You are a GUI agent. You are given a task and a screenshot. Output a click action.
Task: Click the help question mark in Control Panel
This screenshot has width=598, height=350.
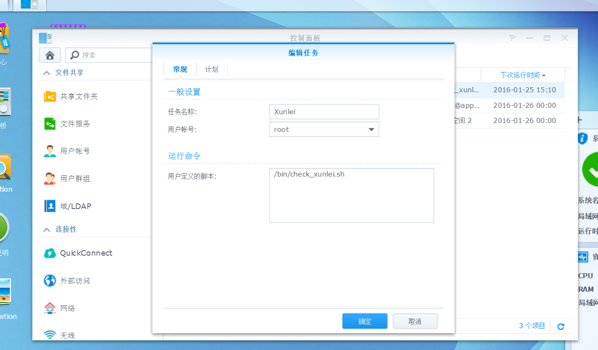pos(512,38)
